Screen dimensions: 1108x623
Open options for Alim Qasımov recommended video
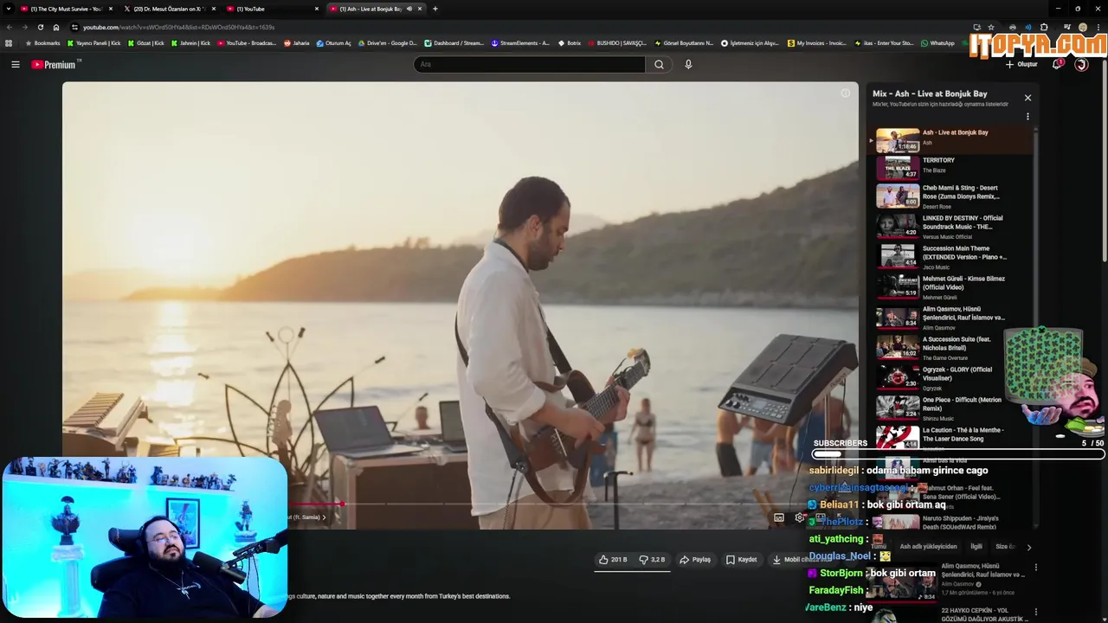pos(1035,568)
